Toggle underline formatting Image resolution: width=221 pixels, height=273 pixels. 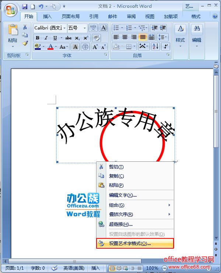(55, 38)
